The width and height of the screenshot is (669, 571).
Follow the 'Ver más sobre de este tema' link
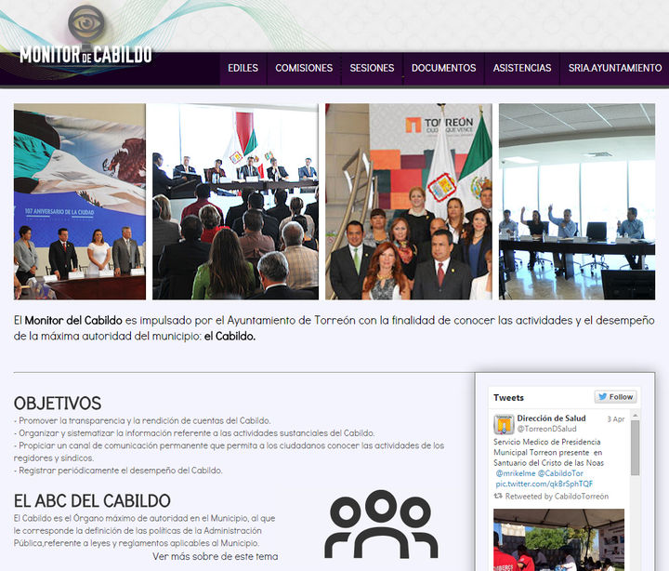click(215, 556)
